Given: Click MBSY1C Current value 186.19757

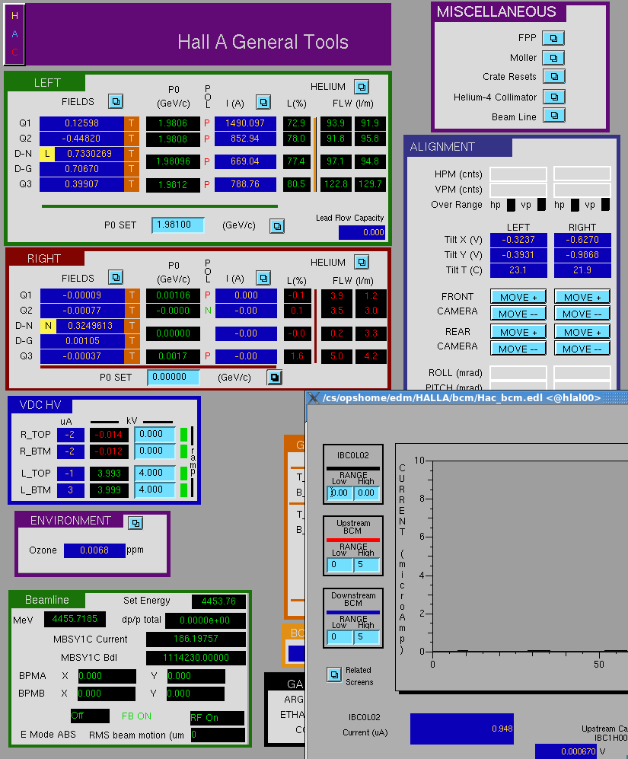Looking at the screenshot, I should pyautogui.click(x=196, y=639).
